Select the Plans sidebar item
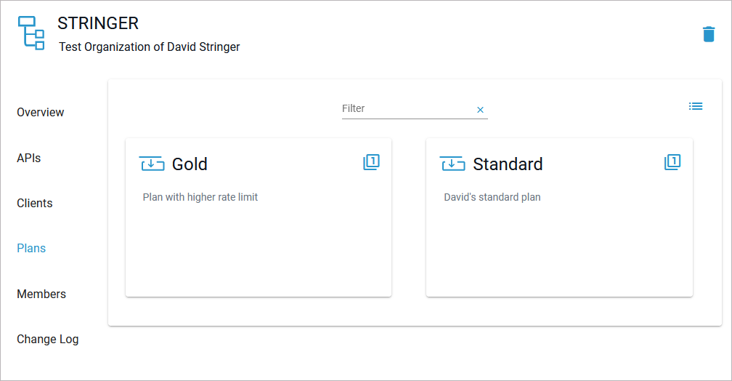This screenshot has height=381, width=732. coord(31,248)
